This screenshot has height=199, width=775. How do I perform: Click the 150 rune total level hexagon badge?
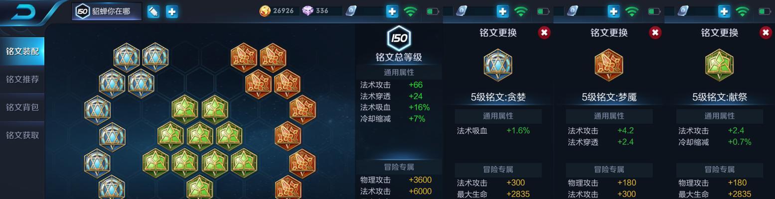(399, 38)
